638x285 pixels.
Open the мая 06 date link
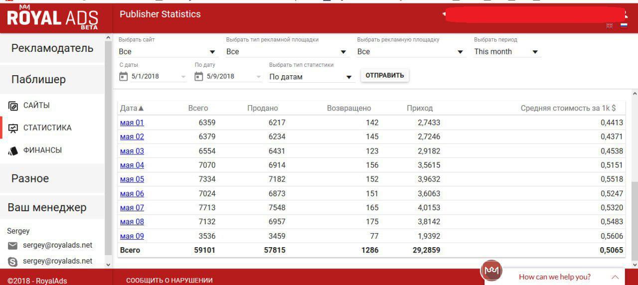tap(132, 193)
